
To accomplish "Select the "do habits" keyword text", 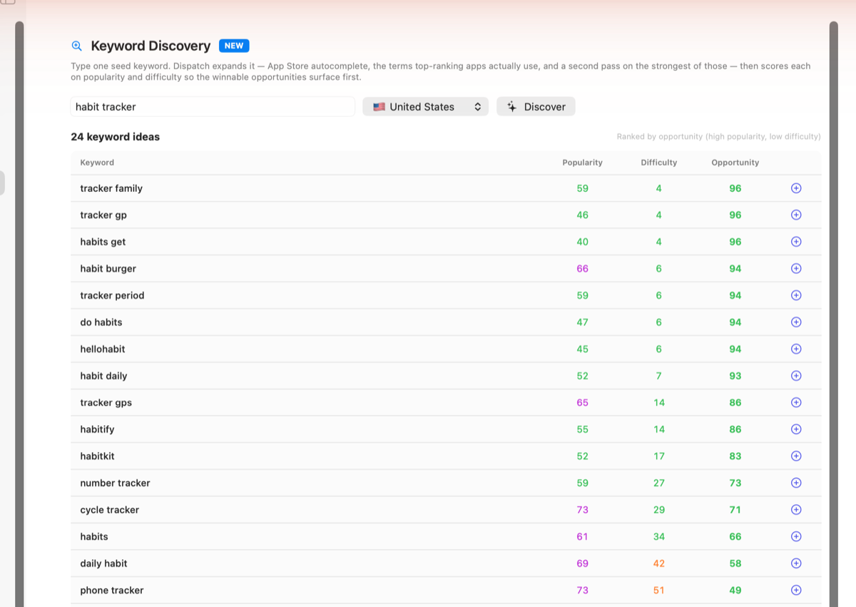I will click(x=101, y=322).
